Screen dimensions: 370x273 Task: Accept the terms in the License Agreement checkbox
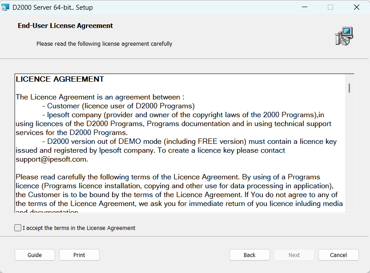tap(18, 228)
